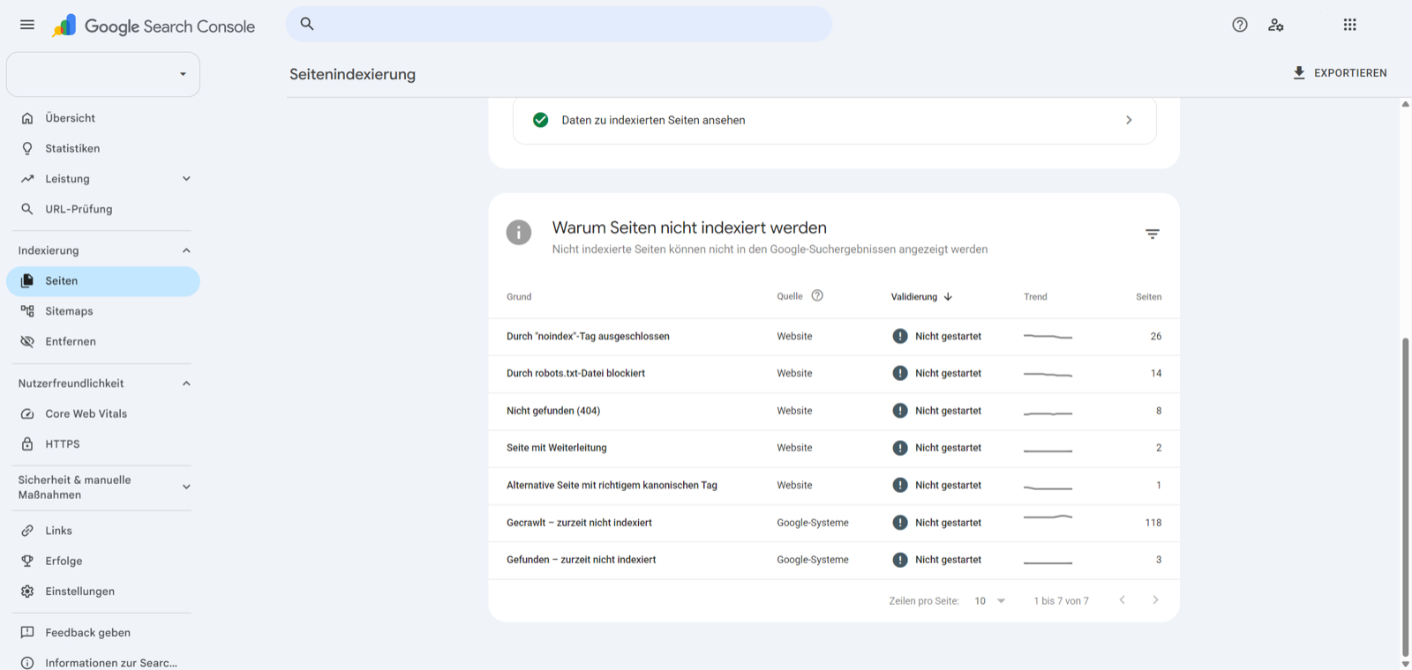Image resolution: width=1412 pixels, height=670 pixels.
Task: Click the green checkmark icon
Action: point(541,120)
